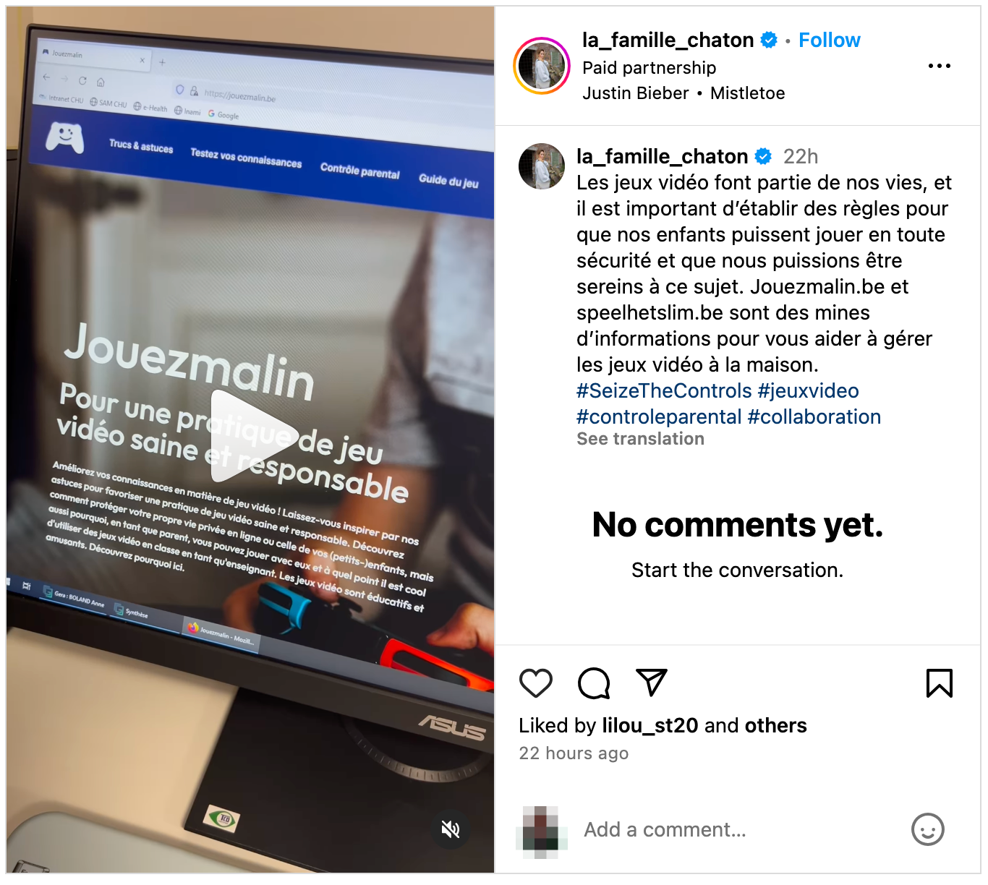
Task: Open la_famille_chaton username in caption
Action: click(662, 156)
